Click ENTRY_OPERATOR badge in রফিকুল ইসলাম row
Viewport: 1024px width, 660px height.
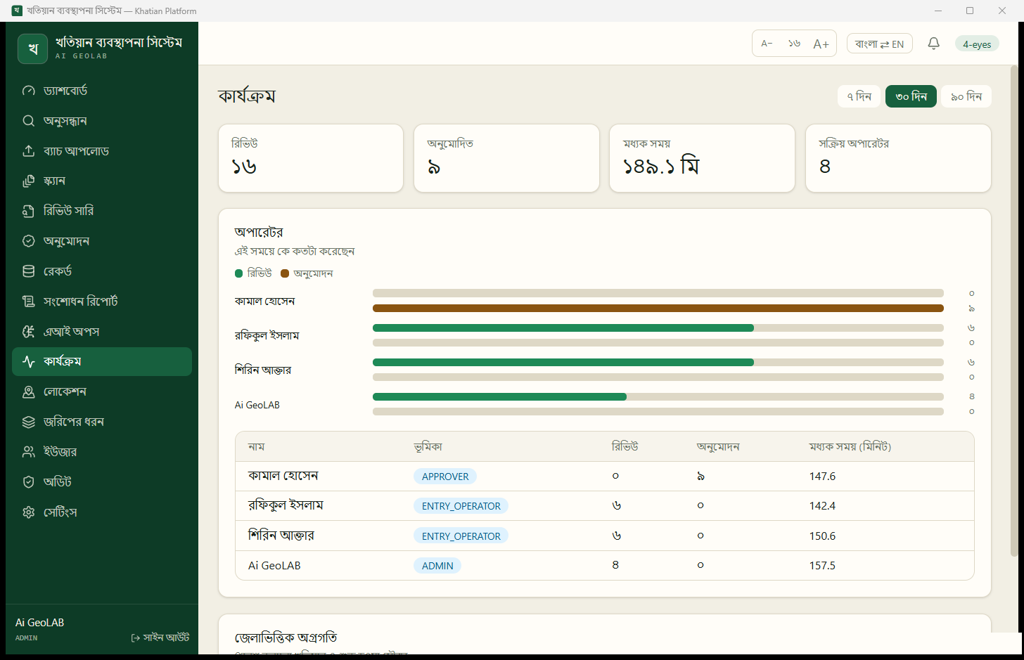461,506
